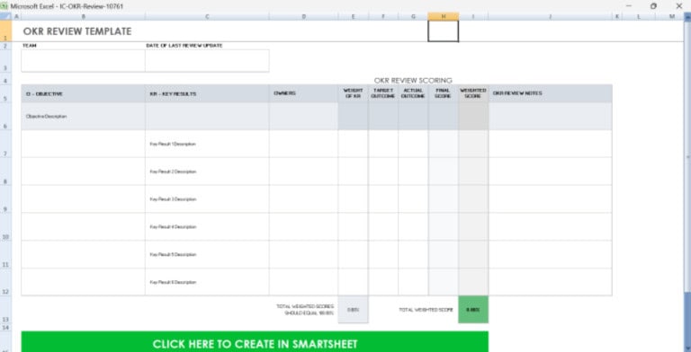Select the Key Result 4 Description cell
The height and width of the screenshot is (352, 691).
click(207, 226)
